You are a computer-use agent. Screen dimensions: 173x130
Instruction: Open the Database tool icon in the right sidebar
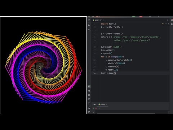pyautogui.click(x=172, y=24)
